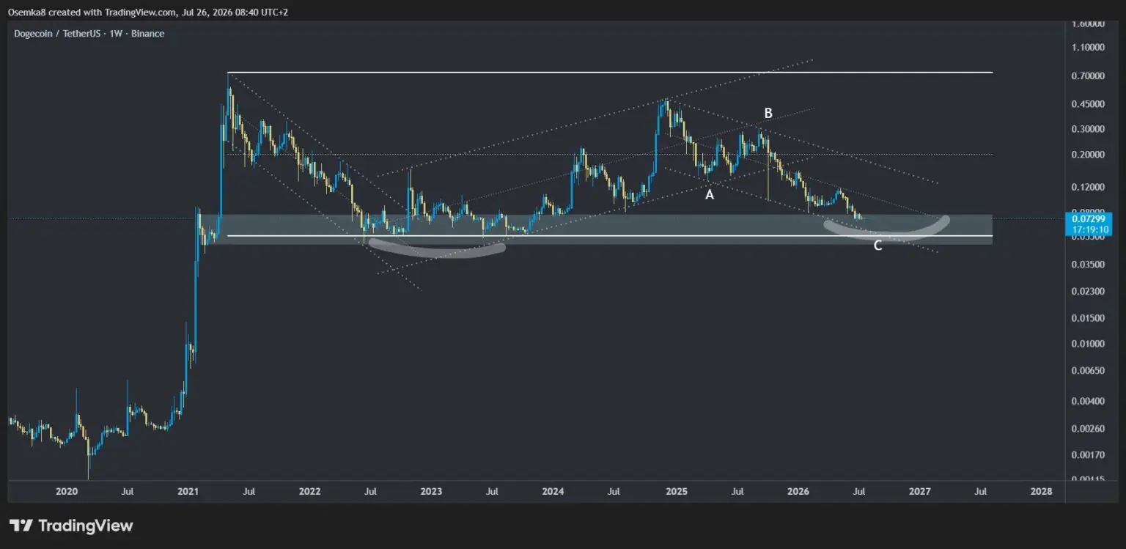
Task: Click the 2025 label on the time axis
Action: pyautogui.click(x=676, y=491)
